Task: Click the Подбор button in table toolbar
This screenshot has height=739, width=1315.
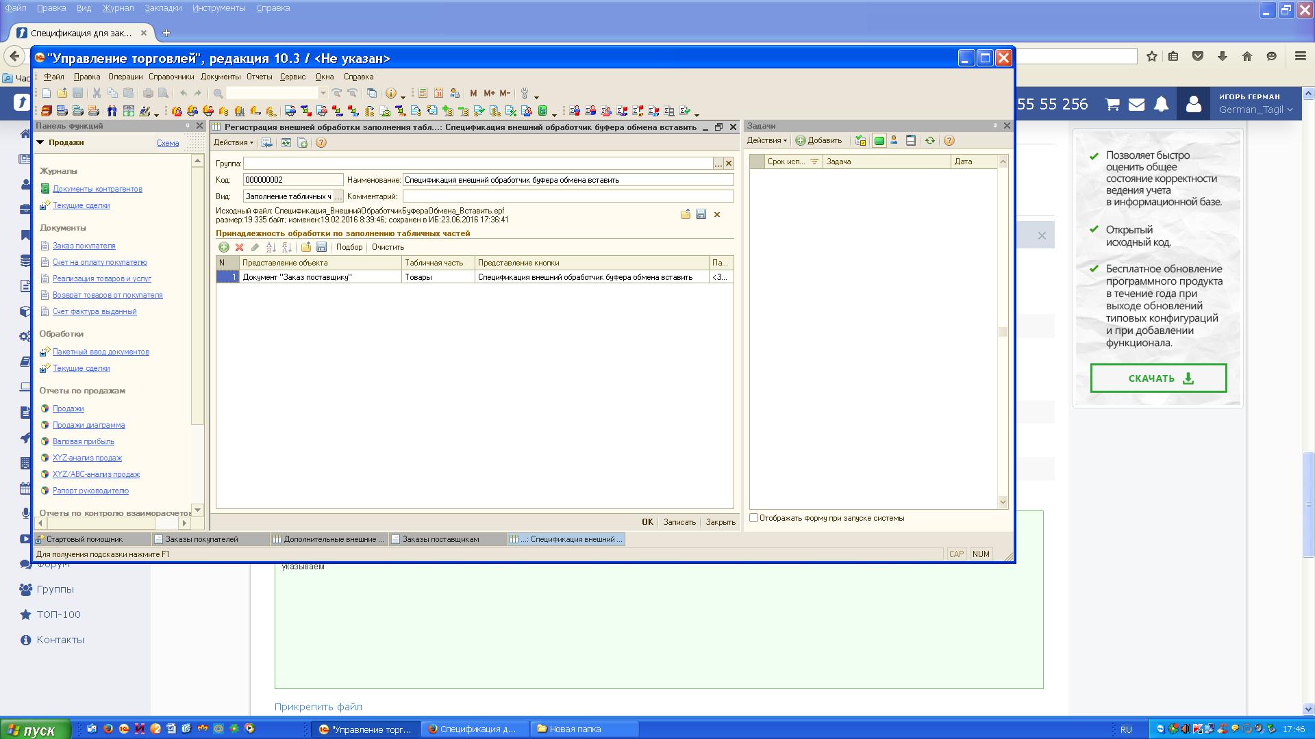Action: pos(349,247)
